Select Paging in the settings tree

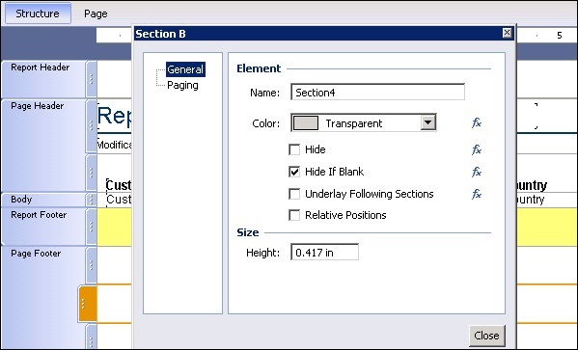(x=182, y=85)
